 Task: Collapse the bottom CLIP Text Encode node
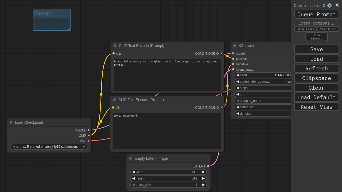(x=114, y=100)
